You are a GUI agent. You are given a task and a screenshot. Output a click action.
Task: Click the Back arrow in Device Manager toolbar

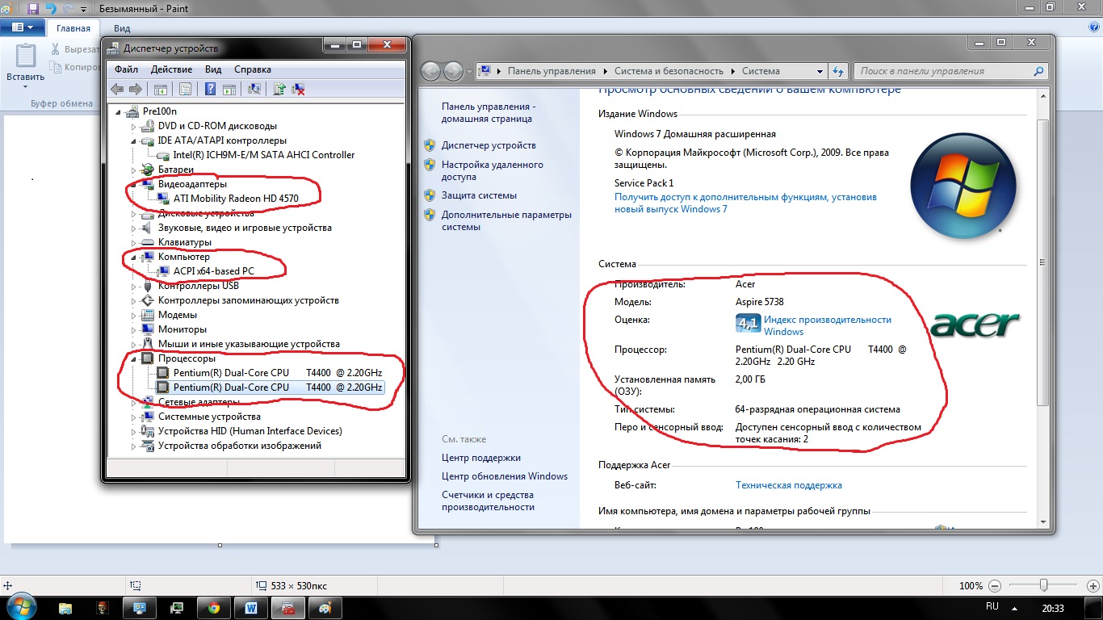118,90
